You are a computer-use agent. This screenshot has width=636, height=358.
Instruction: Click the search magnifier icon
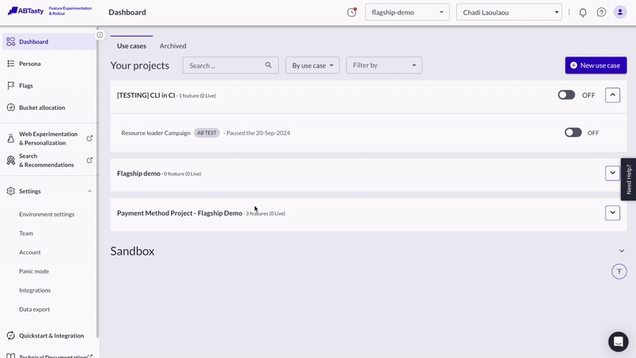coord(269,65)
